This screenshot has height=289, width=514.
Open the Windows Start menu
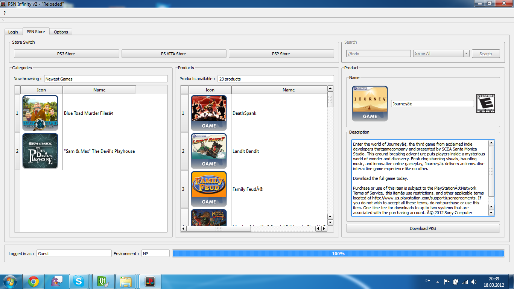[10, 281]
